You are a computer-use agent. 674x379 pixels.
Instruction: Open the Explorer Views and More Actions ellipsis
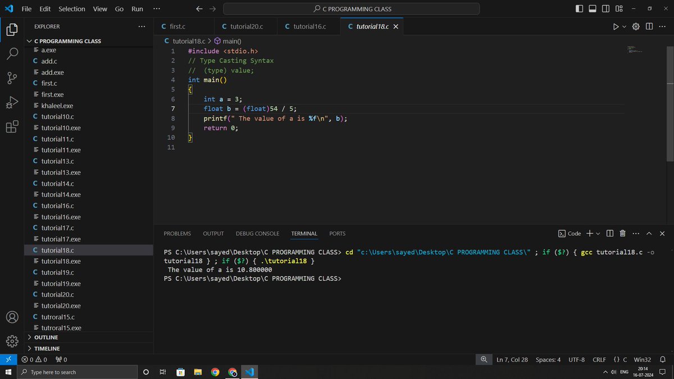point(142,26)
